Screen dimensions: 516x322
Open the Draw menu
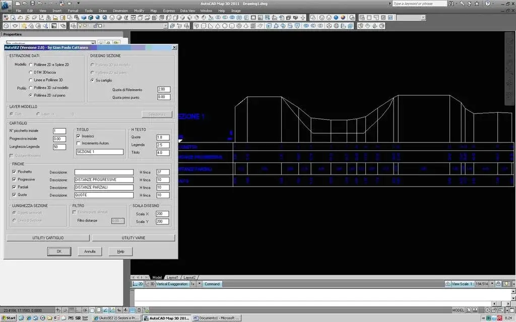tap(103, 11)
